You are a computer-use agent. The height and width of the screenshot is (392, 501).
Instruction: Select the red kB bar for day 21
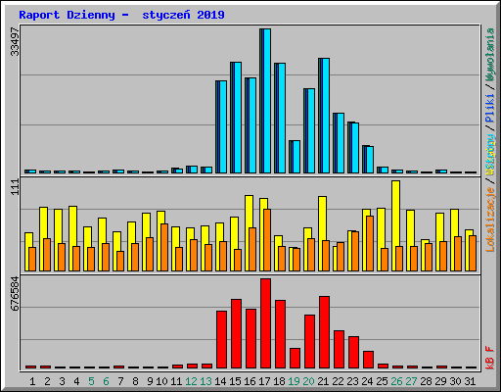(324, 332)
